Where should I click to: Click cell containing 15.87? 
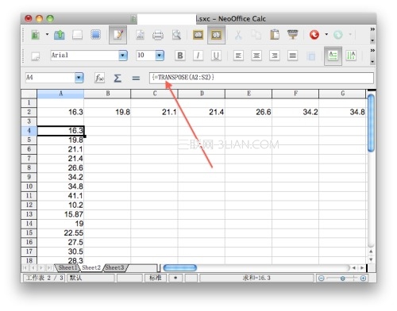coord(60,214)
